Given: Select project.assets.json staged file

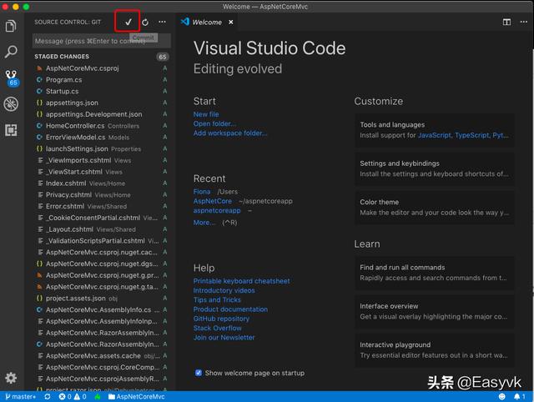Looking at the screenshot, I should pyautogui.click(x=102, y=299).
